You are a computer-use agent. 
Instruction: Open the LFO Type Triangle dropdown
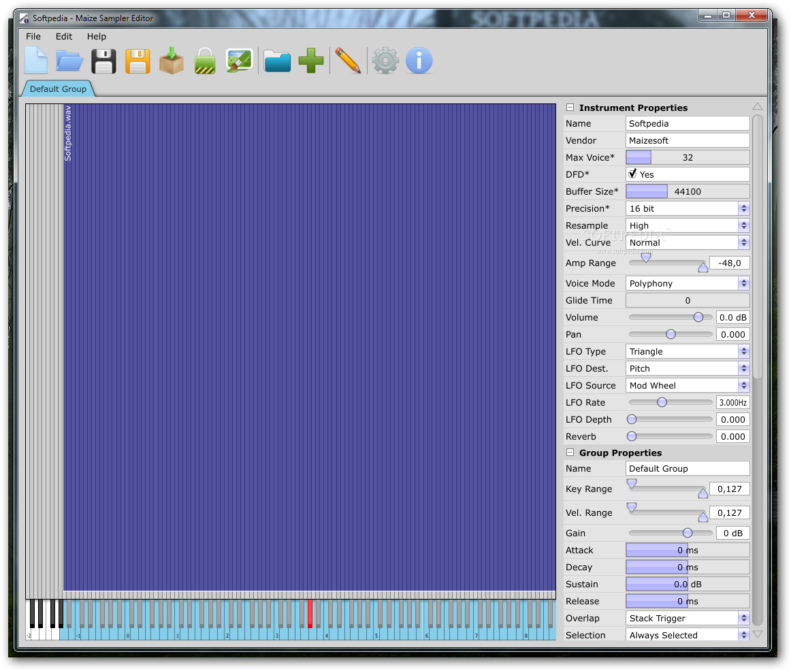click(688, 351)
